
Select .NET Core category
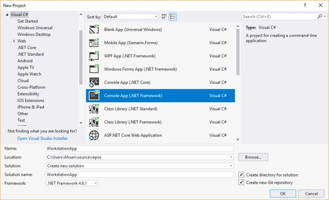[x=27, y=48]
